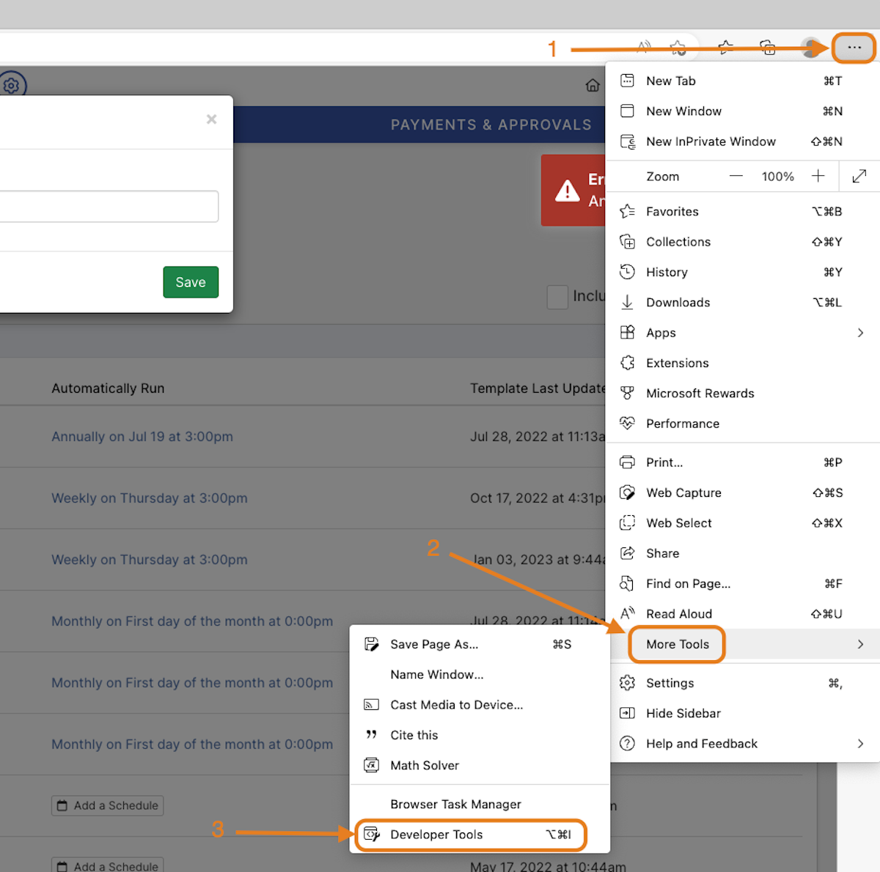Expand Help and Feedback submenu
880x872 pixels.
743,744
